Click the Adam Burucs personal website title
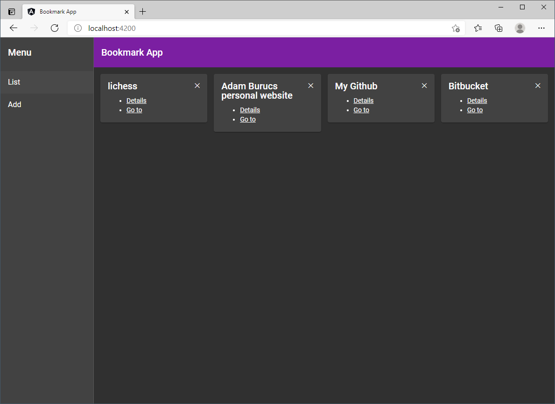Viewport: 555px width, 404px height. [x=257, y=91]
